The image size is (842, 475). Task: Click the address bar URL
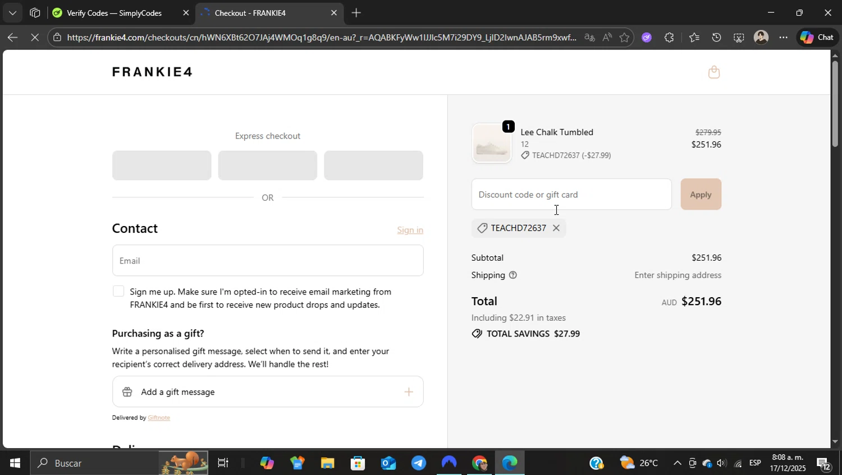click(322, 38)
